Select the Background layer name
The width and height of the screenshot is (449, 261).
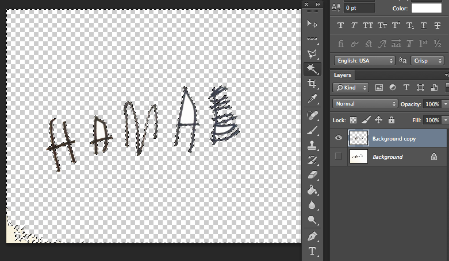tap(387, 157)
